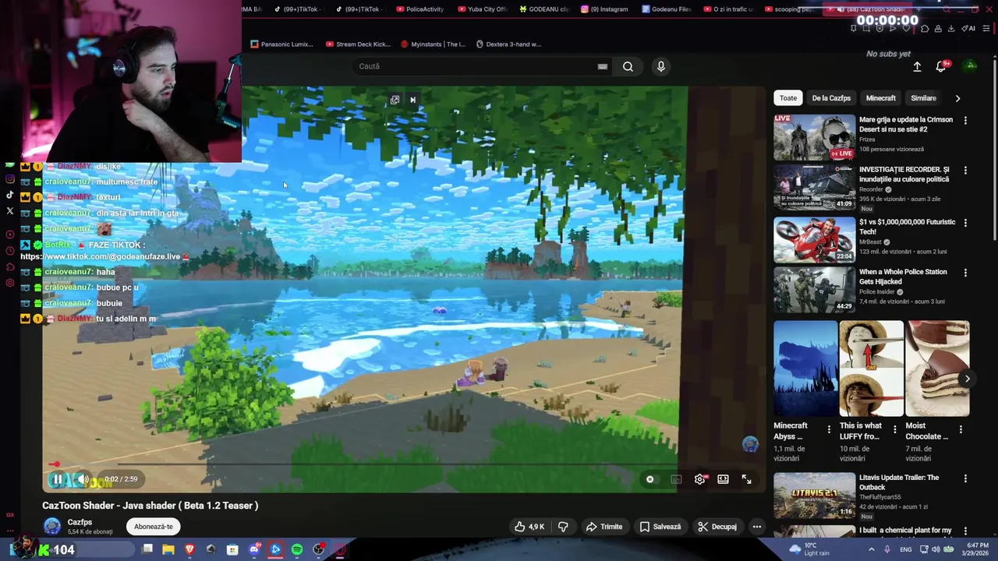
Task: Open the Cazfps channel avatar
Action: point(52,527)
